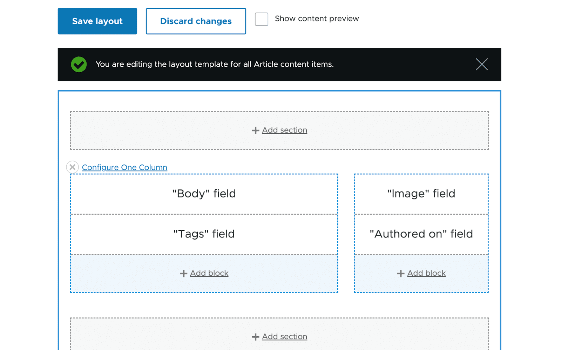Remove the One Column section
The width and height of the screenshot is (561, 350).
[x=72, y=167]
